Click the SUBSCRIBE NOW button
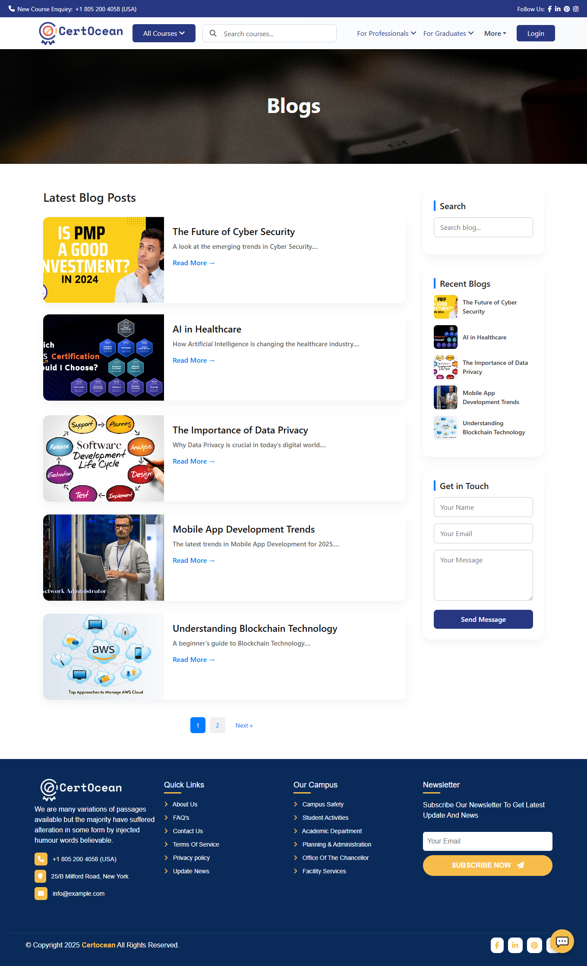 488,865
